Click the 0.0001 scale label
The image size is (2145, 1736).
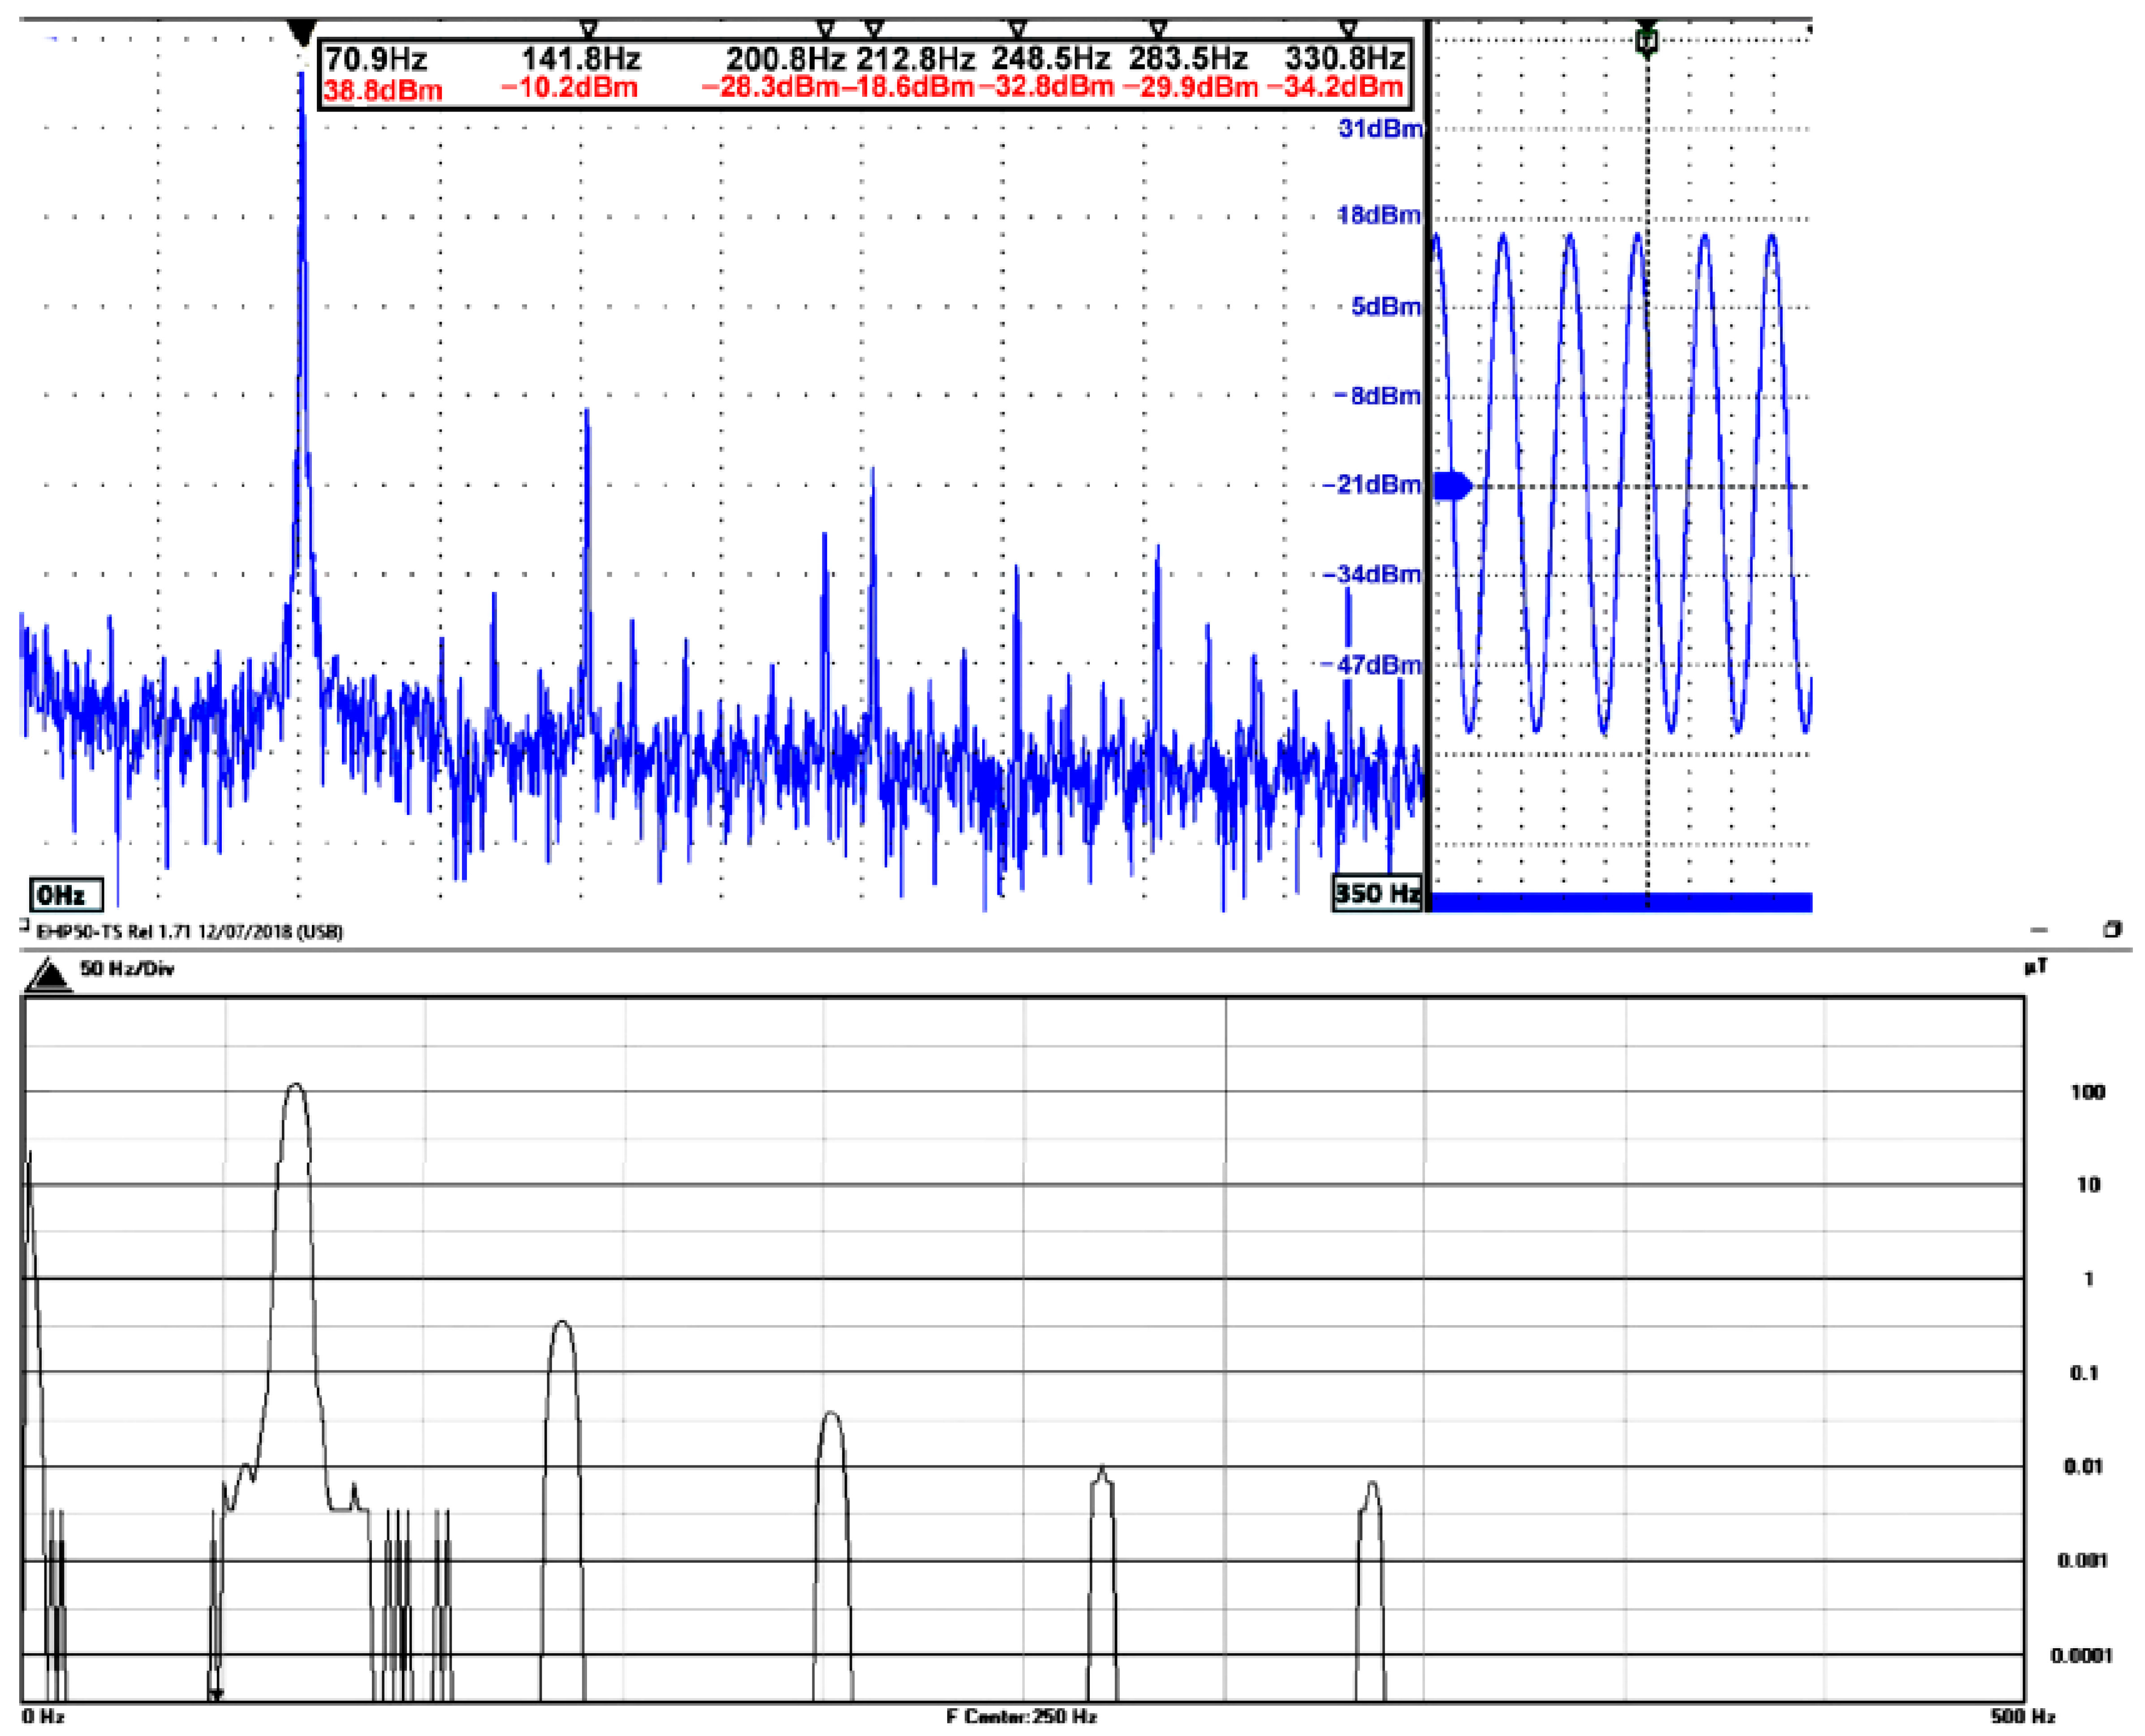(x=2081, y=1656)
